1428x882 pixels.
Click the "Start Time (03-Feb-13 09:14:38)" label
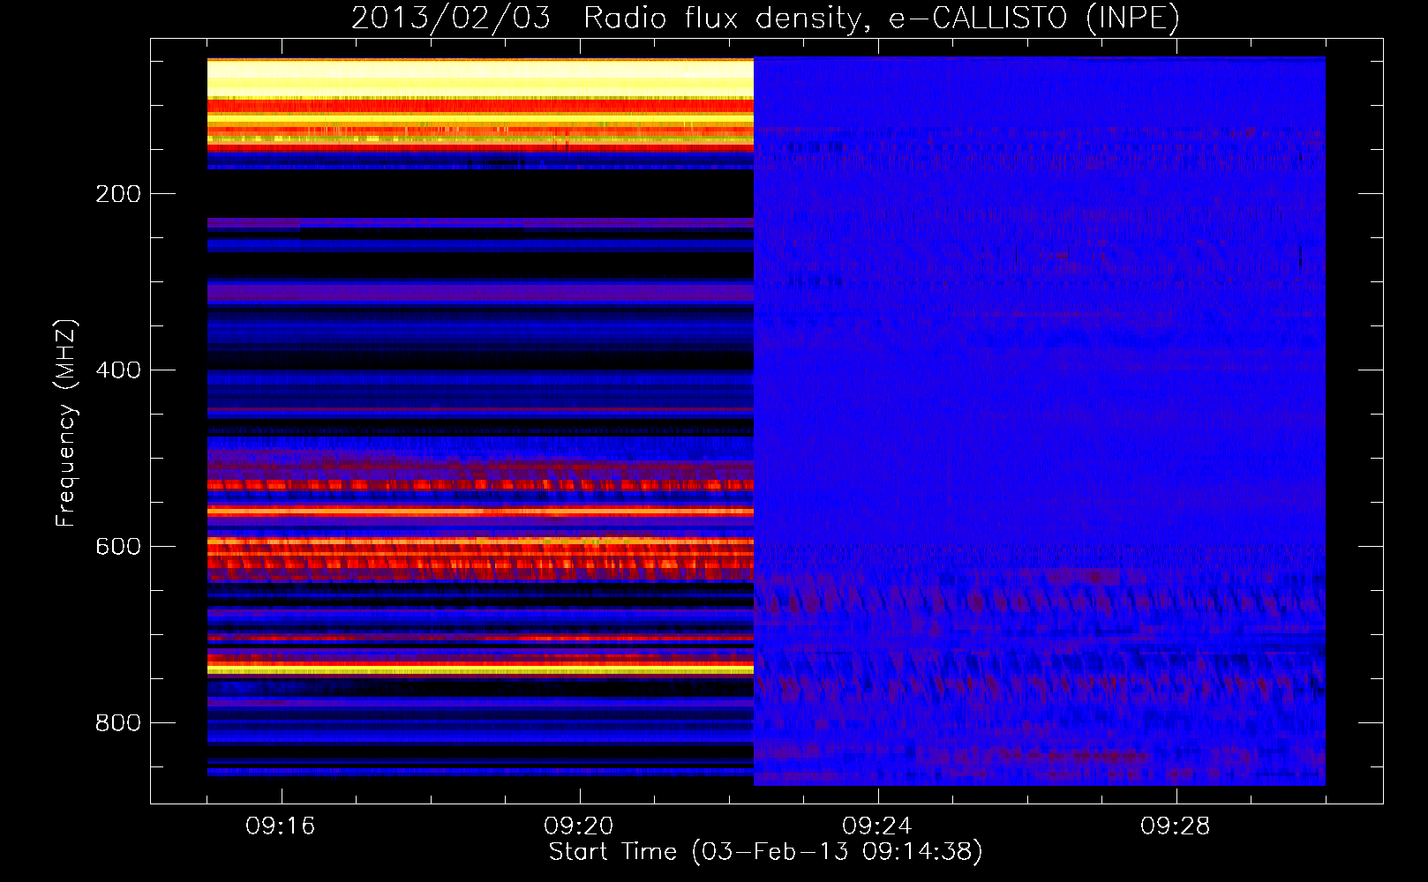[x=765, y=852]
